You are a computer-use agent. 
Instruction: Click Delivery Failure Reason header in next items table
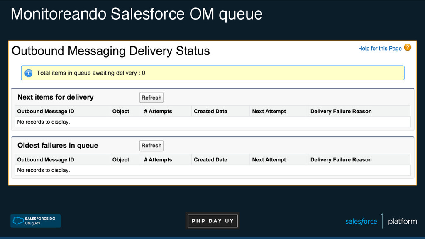click(341, 111)
